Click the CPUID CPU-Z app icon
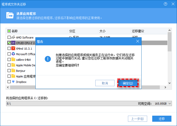 [x=13, y=43]
